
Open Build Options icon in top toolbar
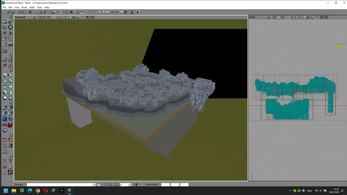[x=125, y=12]
